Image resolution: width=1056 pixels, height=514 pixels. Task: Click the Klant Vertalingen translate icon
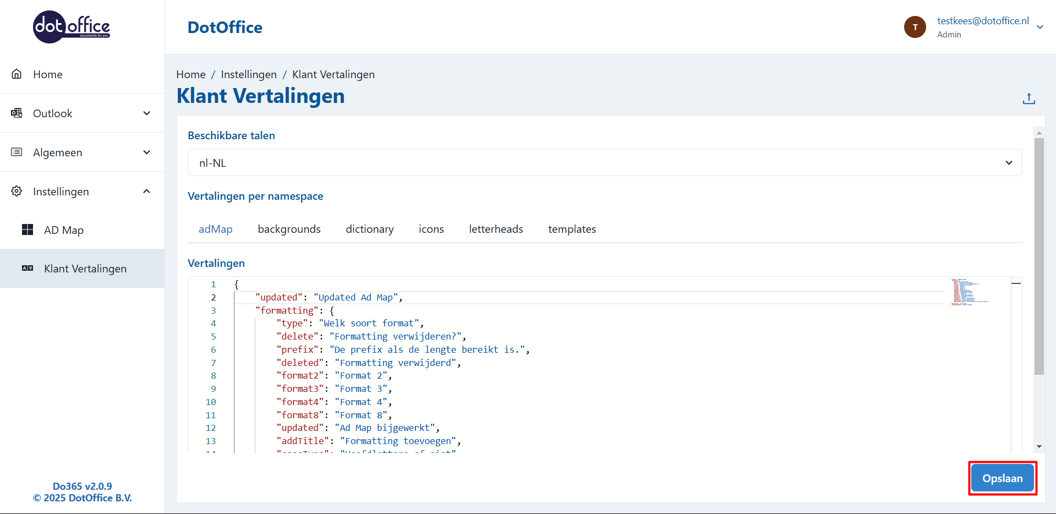pos(28,269)
